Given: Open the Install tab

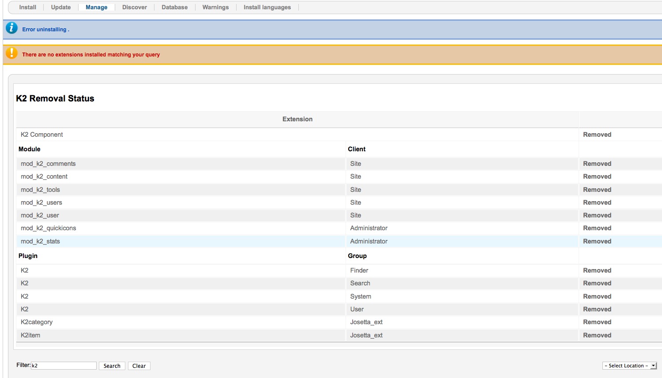Looking at the screenshot, I should [27, 7].
